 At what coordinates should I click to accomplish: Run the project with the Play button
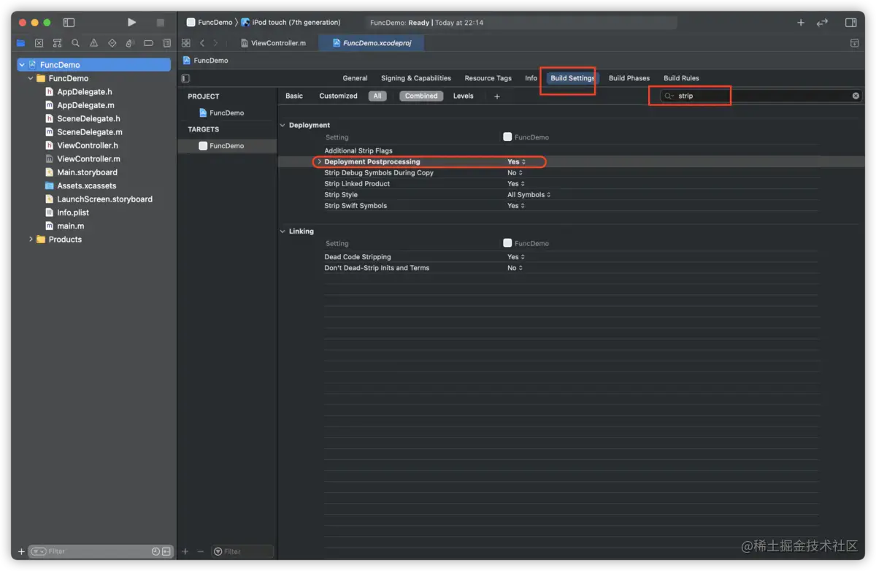click(x=131, y=23)
